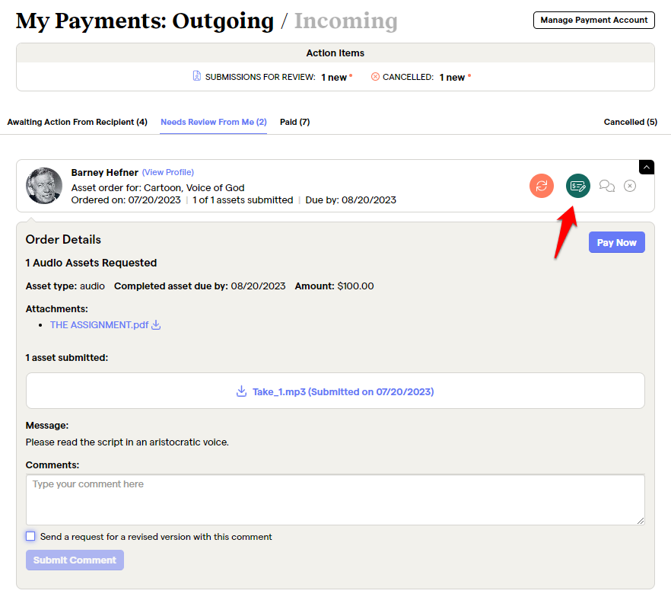Click the orange request revision icon
671x597 pixels.
(542, 186)
